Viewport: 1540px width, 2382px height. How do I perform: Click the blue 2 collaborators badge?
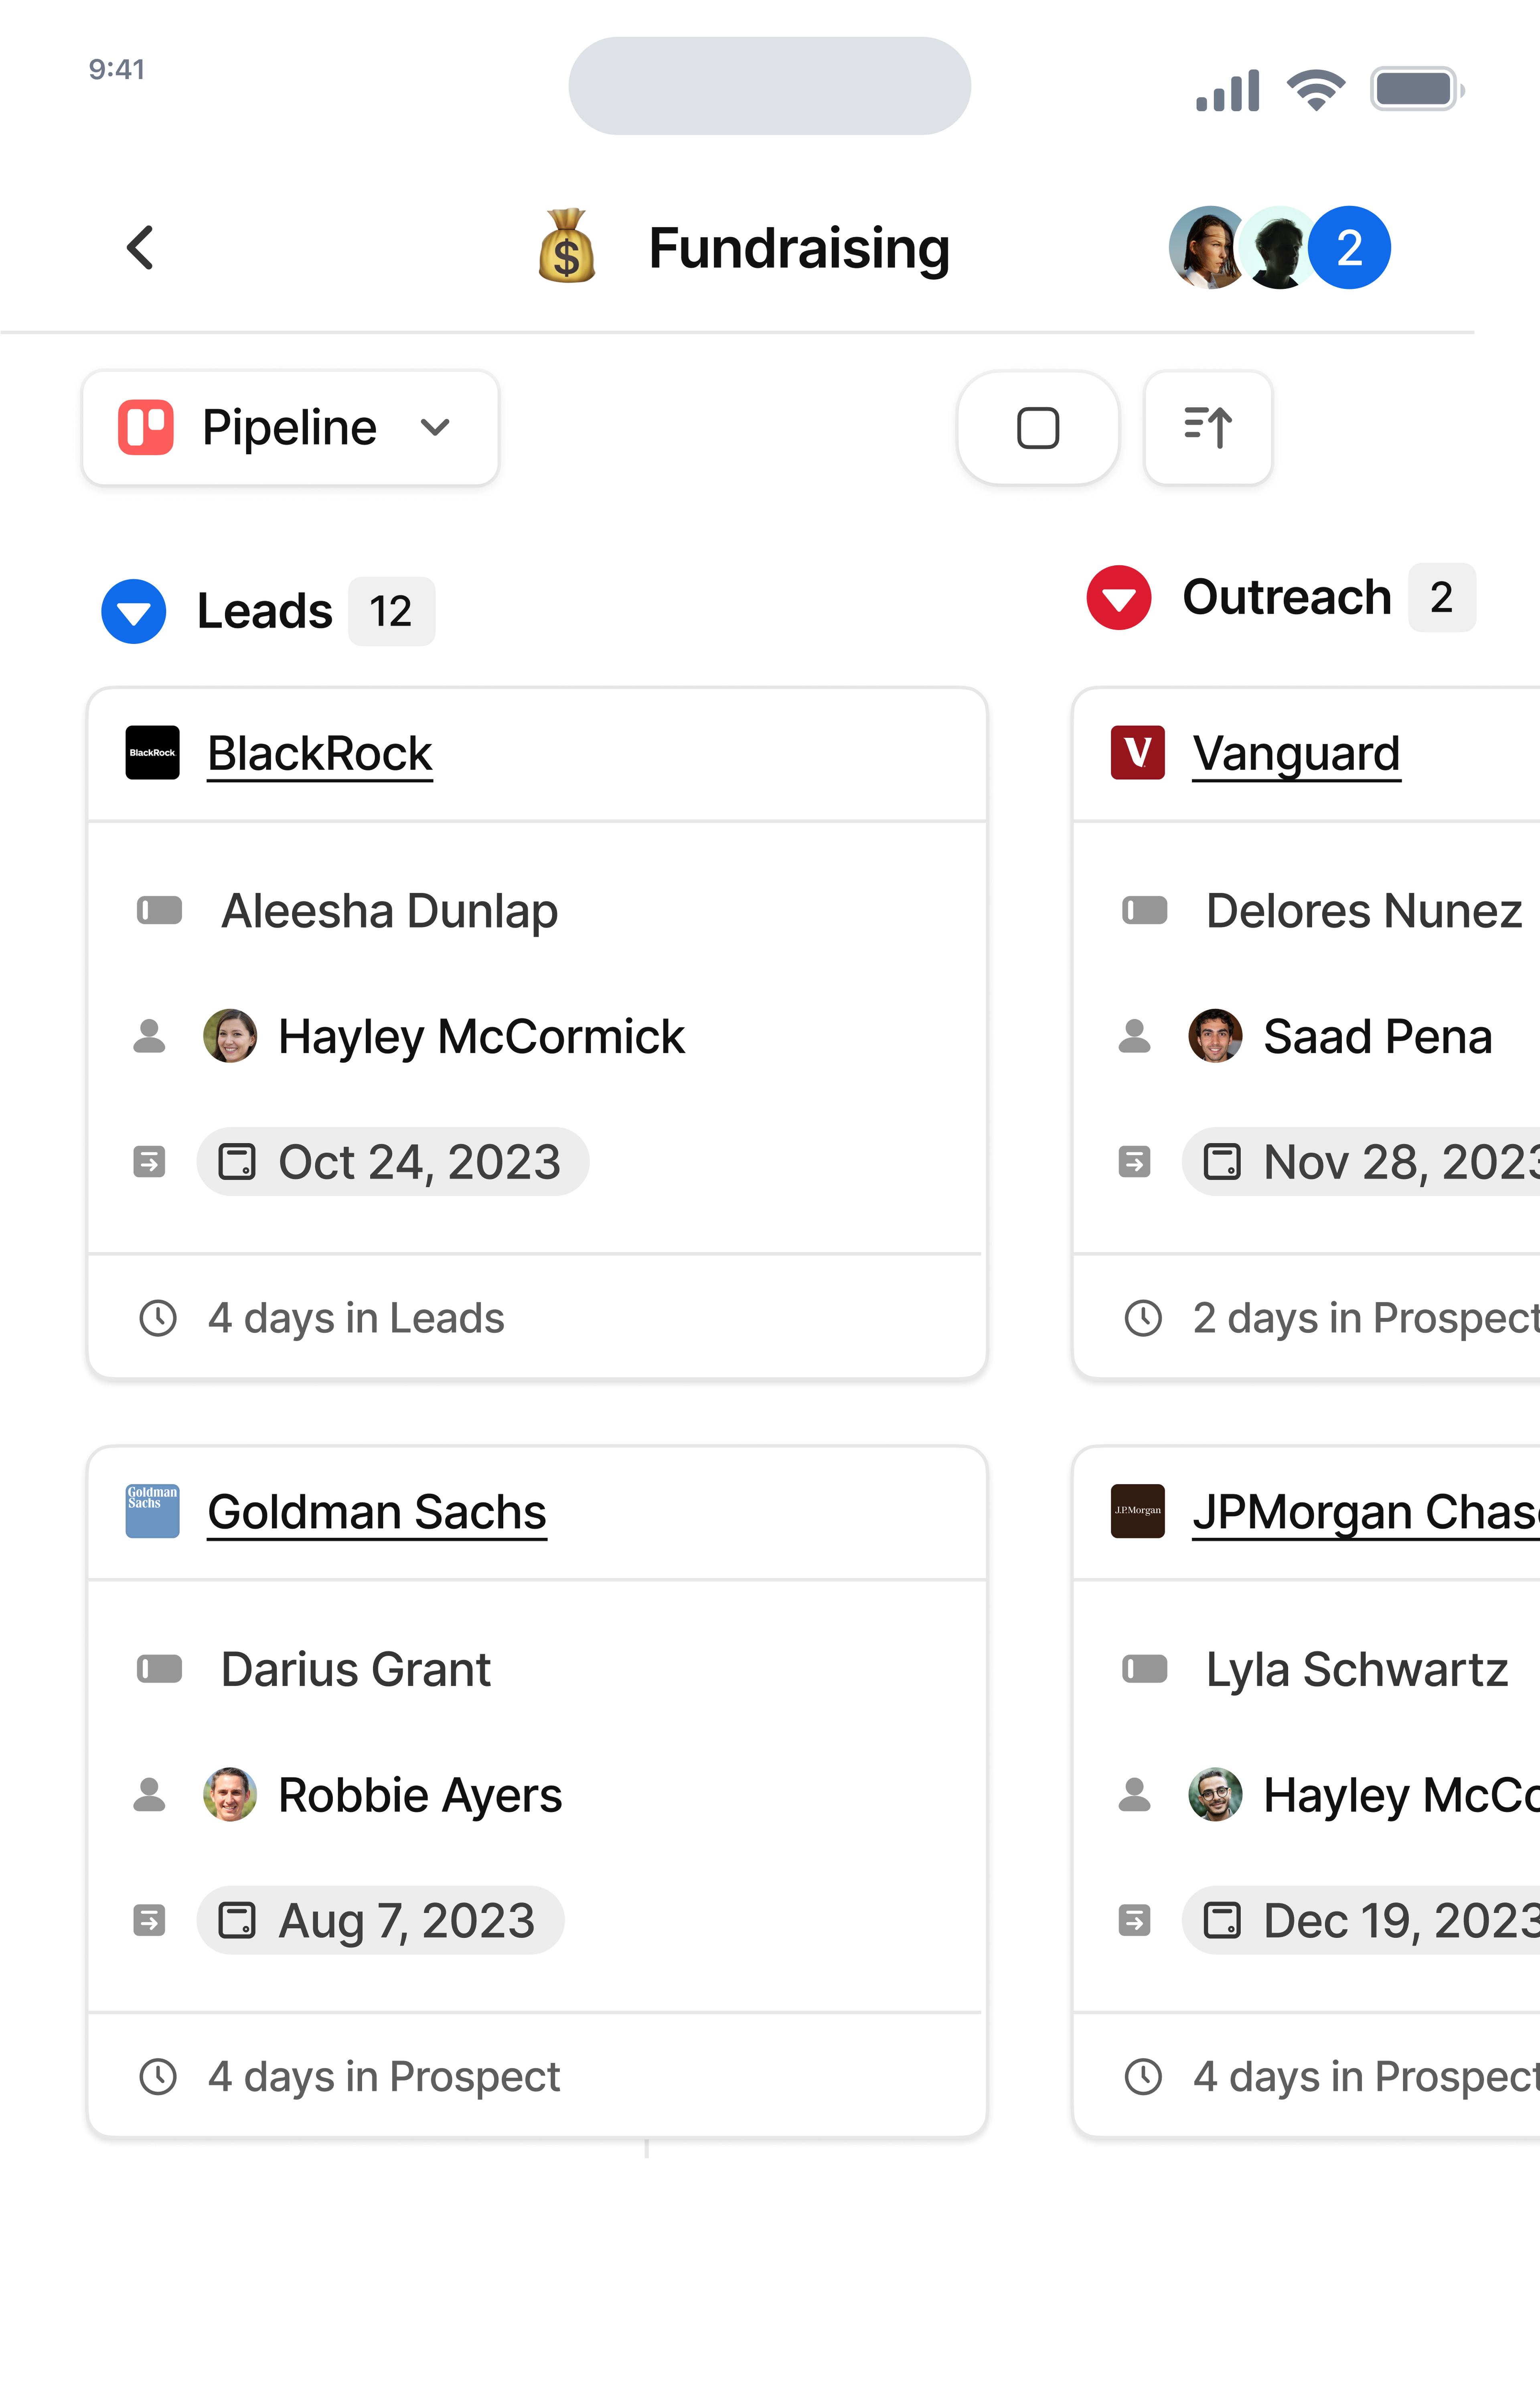coord(1349,247)
